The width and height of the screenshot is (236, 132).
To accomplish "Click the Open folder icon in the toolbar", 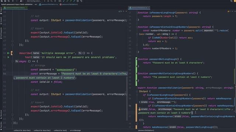I will (x=2, y=1).
